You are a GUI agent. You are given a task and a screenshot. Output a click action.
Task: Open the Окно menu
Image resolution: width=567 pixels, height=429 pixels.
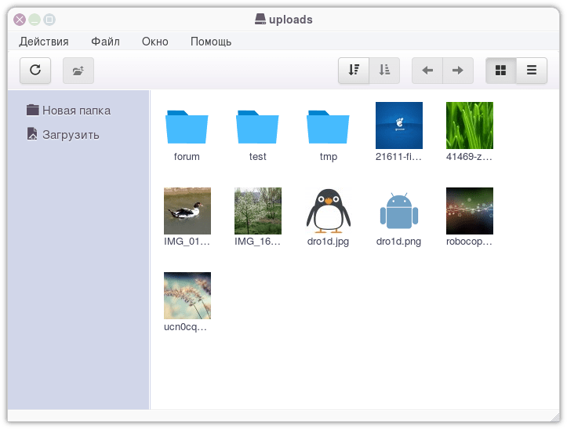pos(154,42)
